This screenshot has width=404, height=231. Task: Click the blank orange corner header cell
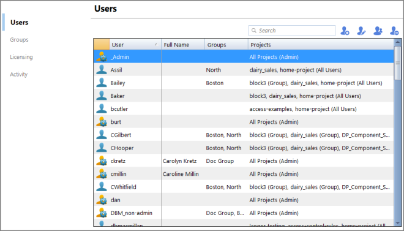coord(102,44)
